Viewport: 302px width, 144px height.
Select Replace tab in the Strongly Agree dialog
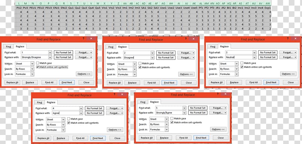[x=154, y=102]
